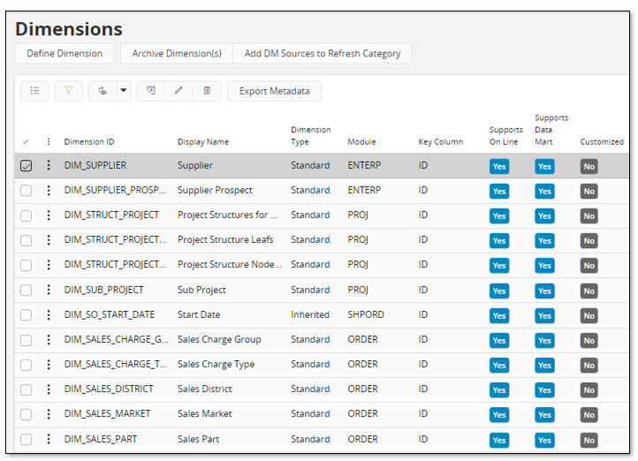The width and height of the screenshot is (638, 461).
Task: Click the Define Dimension button
Action: click(x=65, y=54)
